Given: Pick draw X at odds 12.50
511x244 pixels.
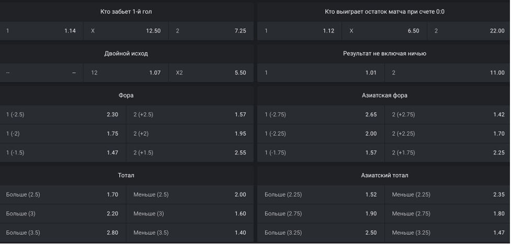Looking at the screenshot, I should pos(126,31).
